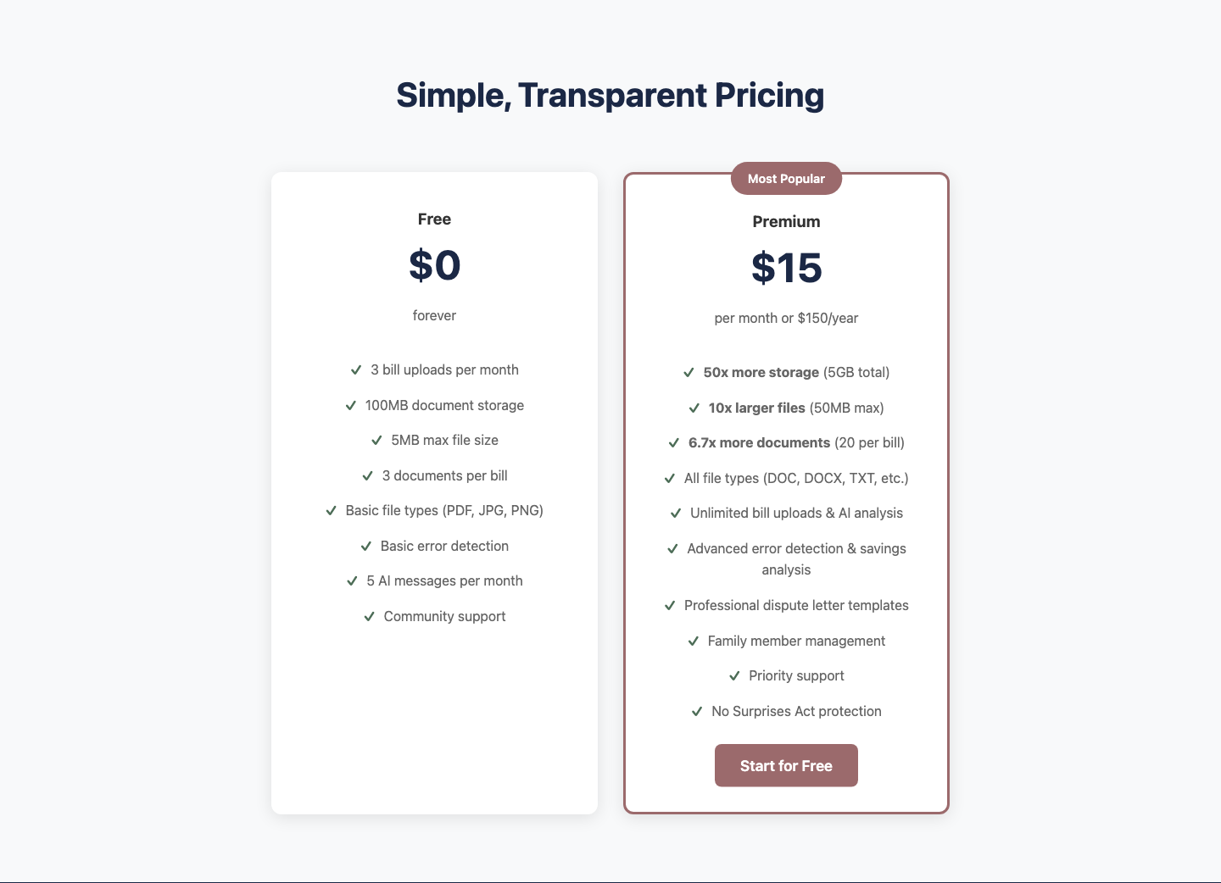Click the 'Free' plan title

pos(434,219)
